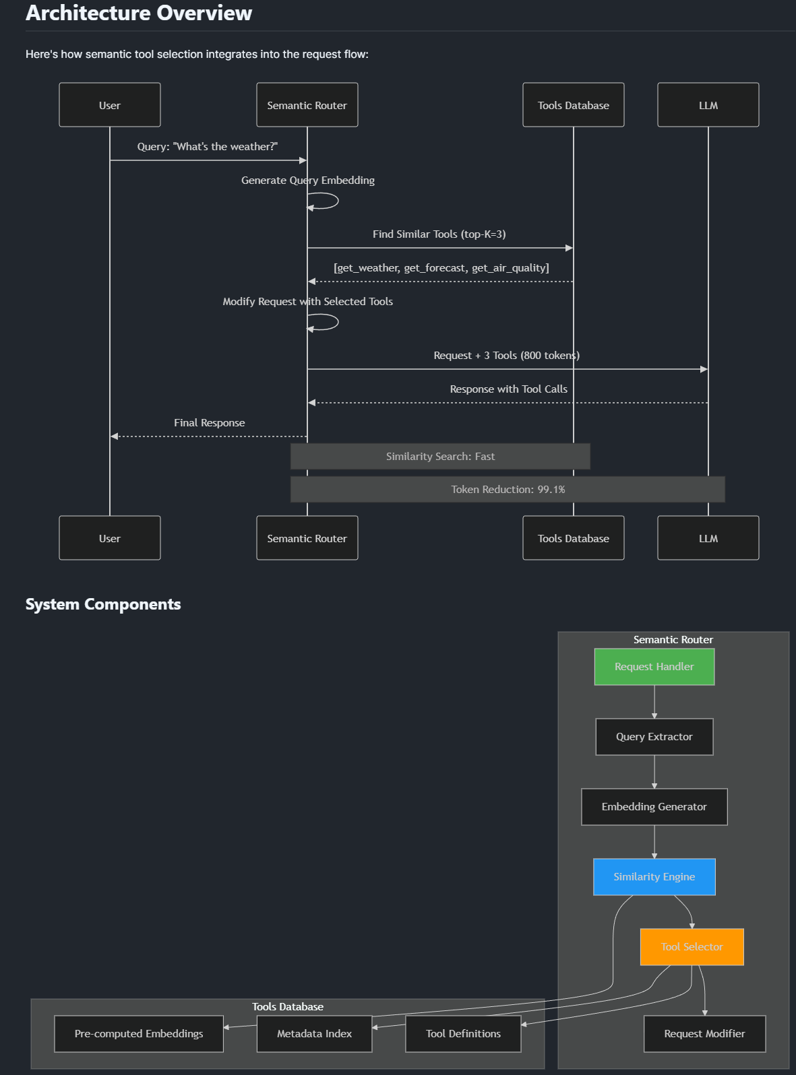This screenshot has height=1075, width=796.
Task: Click the bottom Tools Database participant box
Action: (x=573, y=538)
